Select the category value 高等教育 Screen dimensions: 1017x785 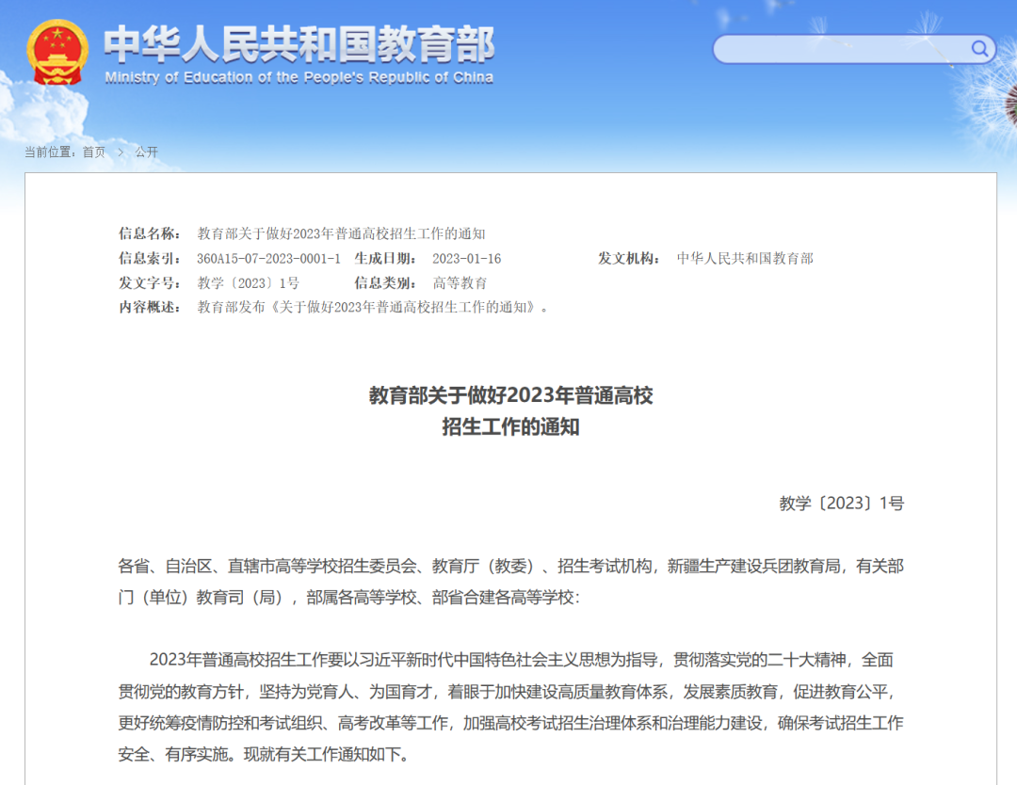pos(460,283)
